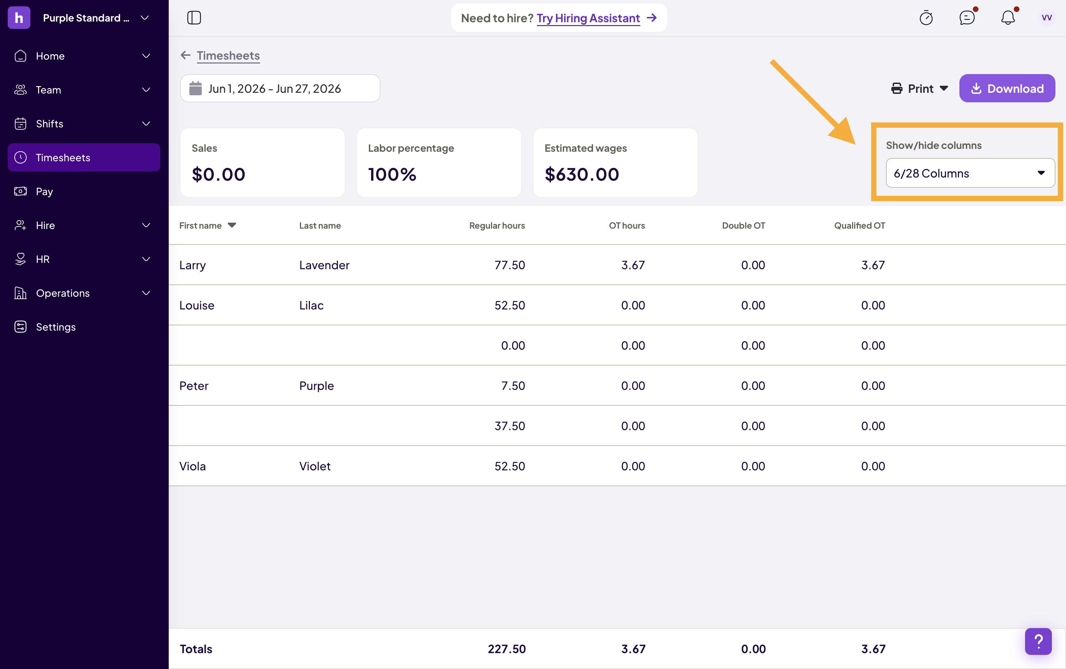This screenshot has width=1066, height=669.
Task: Click the printer icon
Action: point(897,89)
